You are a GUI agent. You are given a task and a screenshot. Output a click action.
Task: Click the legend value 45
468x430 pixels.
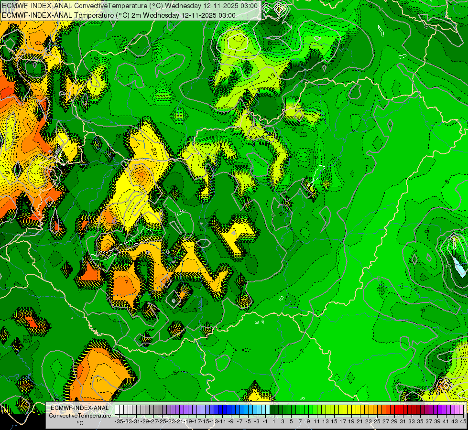[x=463, y=421]
